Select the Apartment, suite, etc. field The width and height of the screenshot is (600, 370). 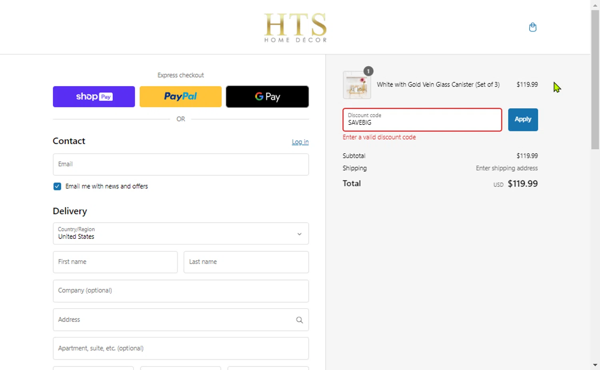pos(181,348)
